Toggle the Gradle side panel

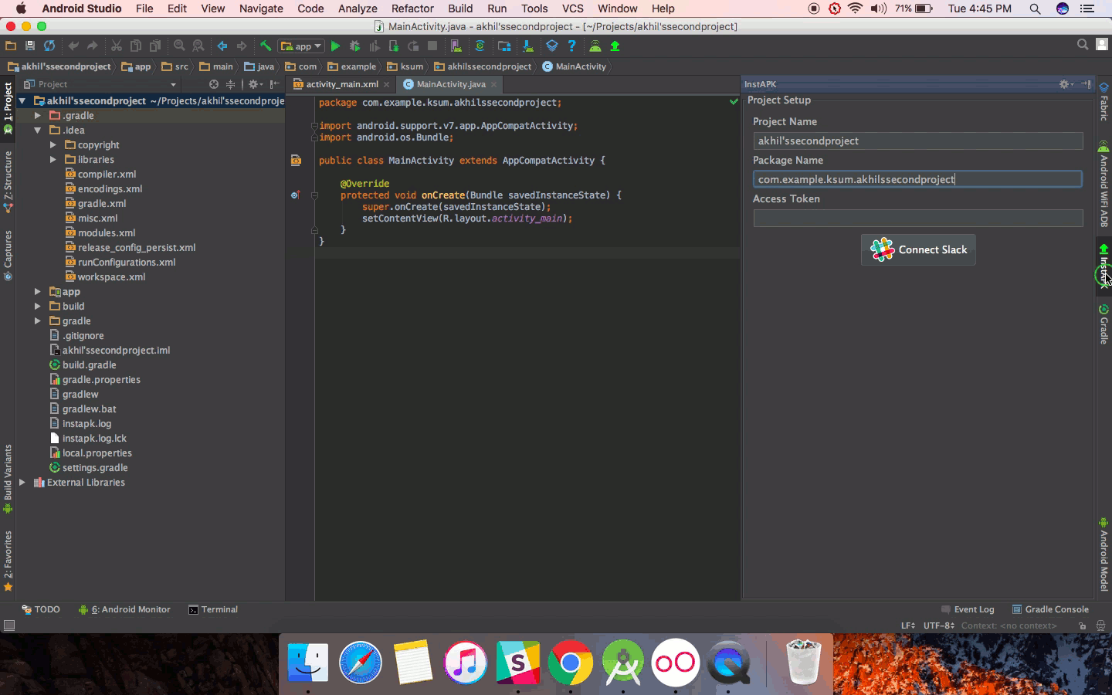(1104, 324)
